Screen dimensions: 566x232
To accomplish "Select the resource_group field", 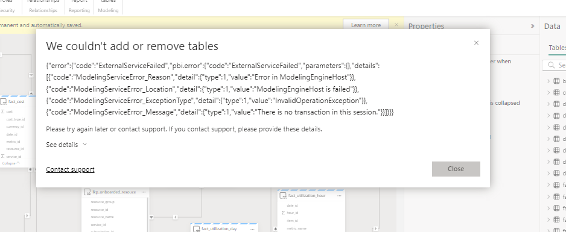I will pyautogui.click(x=103, y=202).
